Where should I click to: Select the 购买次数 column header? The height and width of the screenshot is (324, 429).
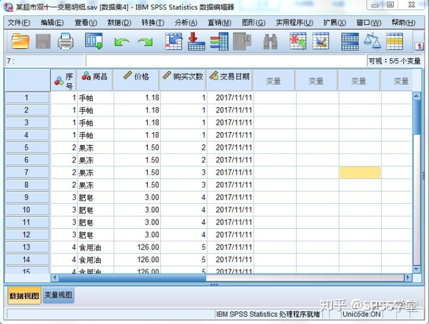(183, 80)
